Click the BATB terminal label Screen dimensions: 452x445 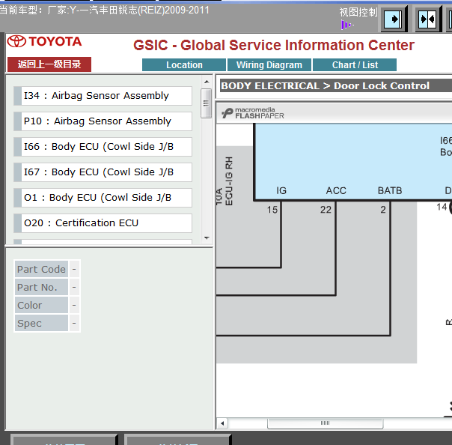coord(390,190)
